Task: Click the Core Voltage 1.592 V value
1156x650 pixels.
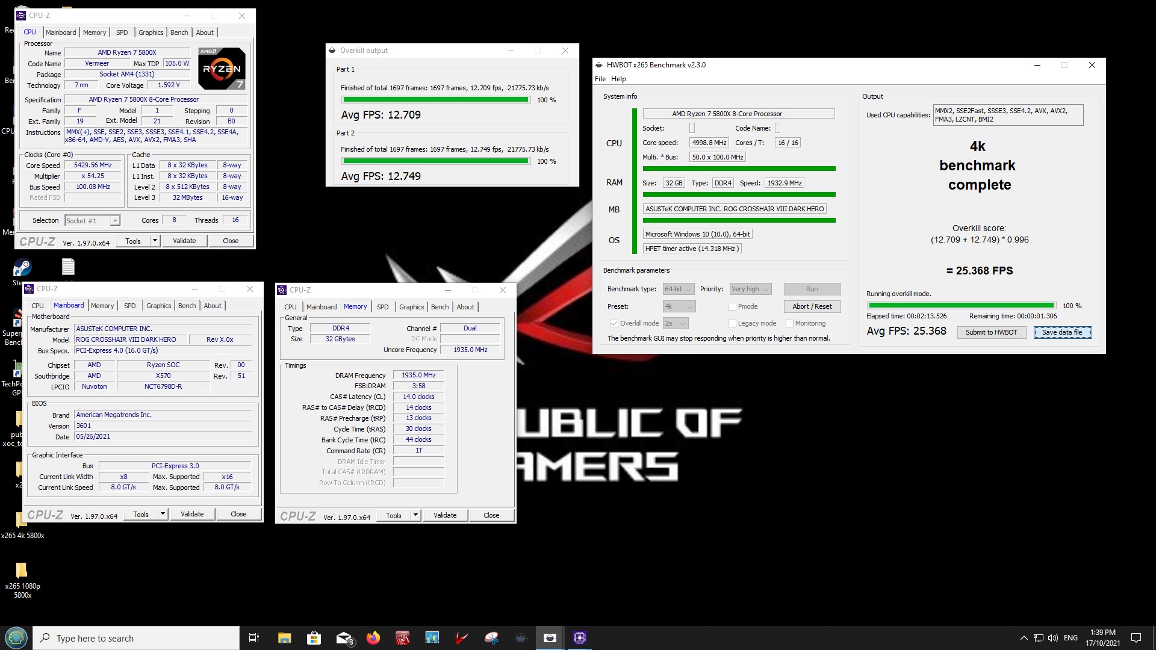Action: [169, 85]
